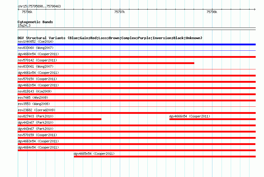Select the blue nsv1040852 gain bar
The width and height of the screenshot is (264, 177).
point(136,44)
